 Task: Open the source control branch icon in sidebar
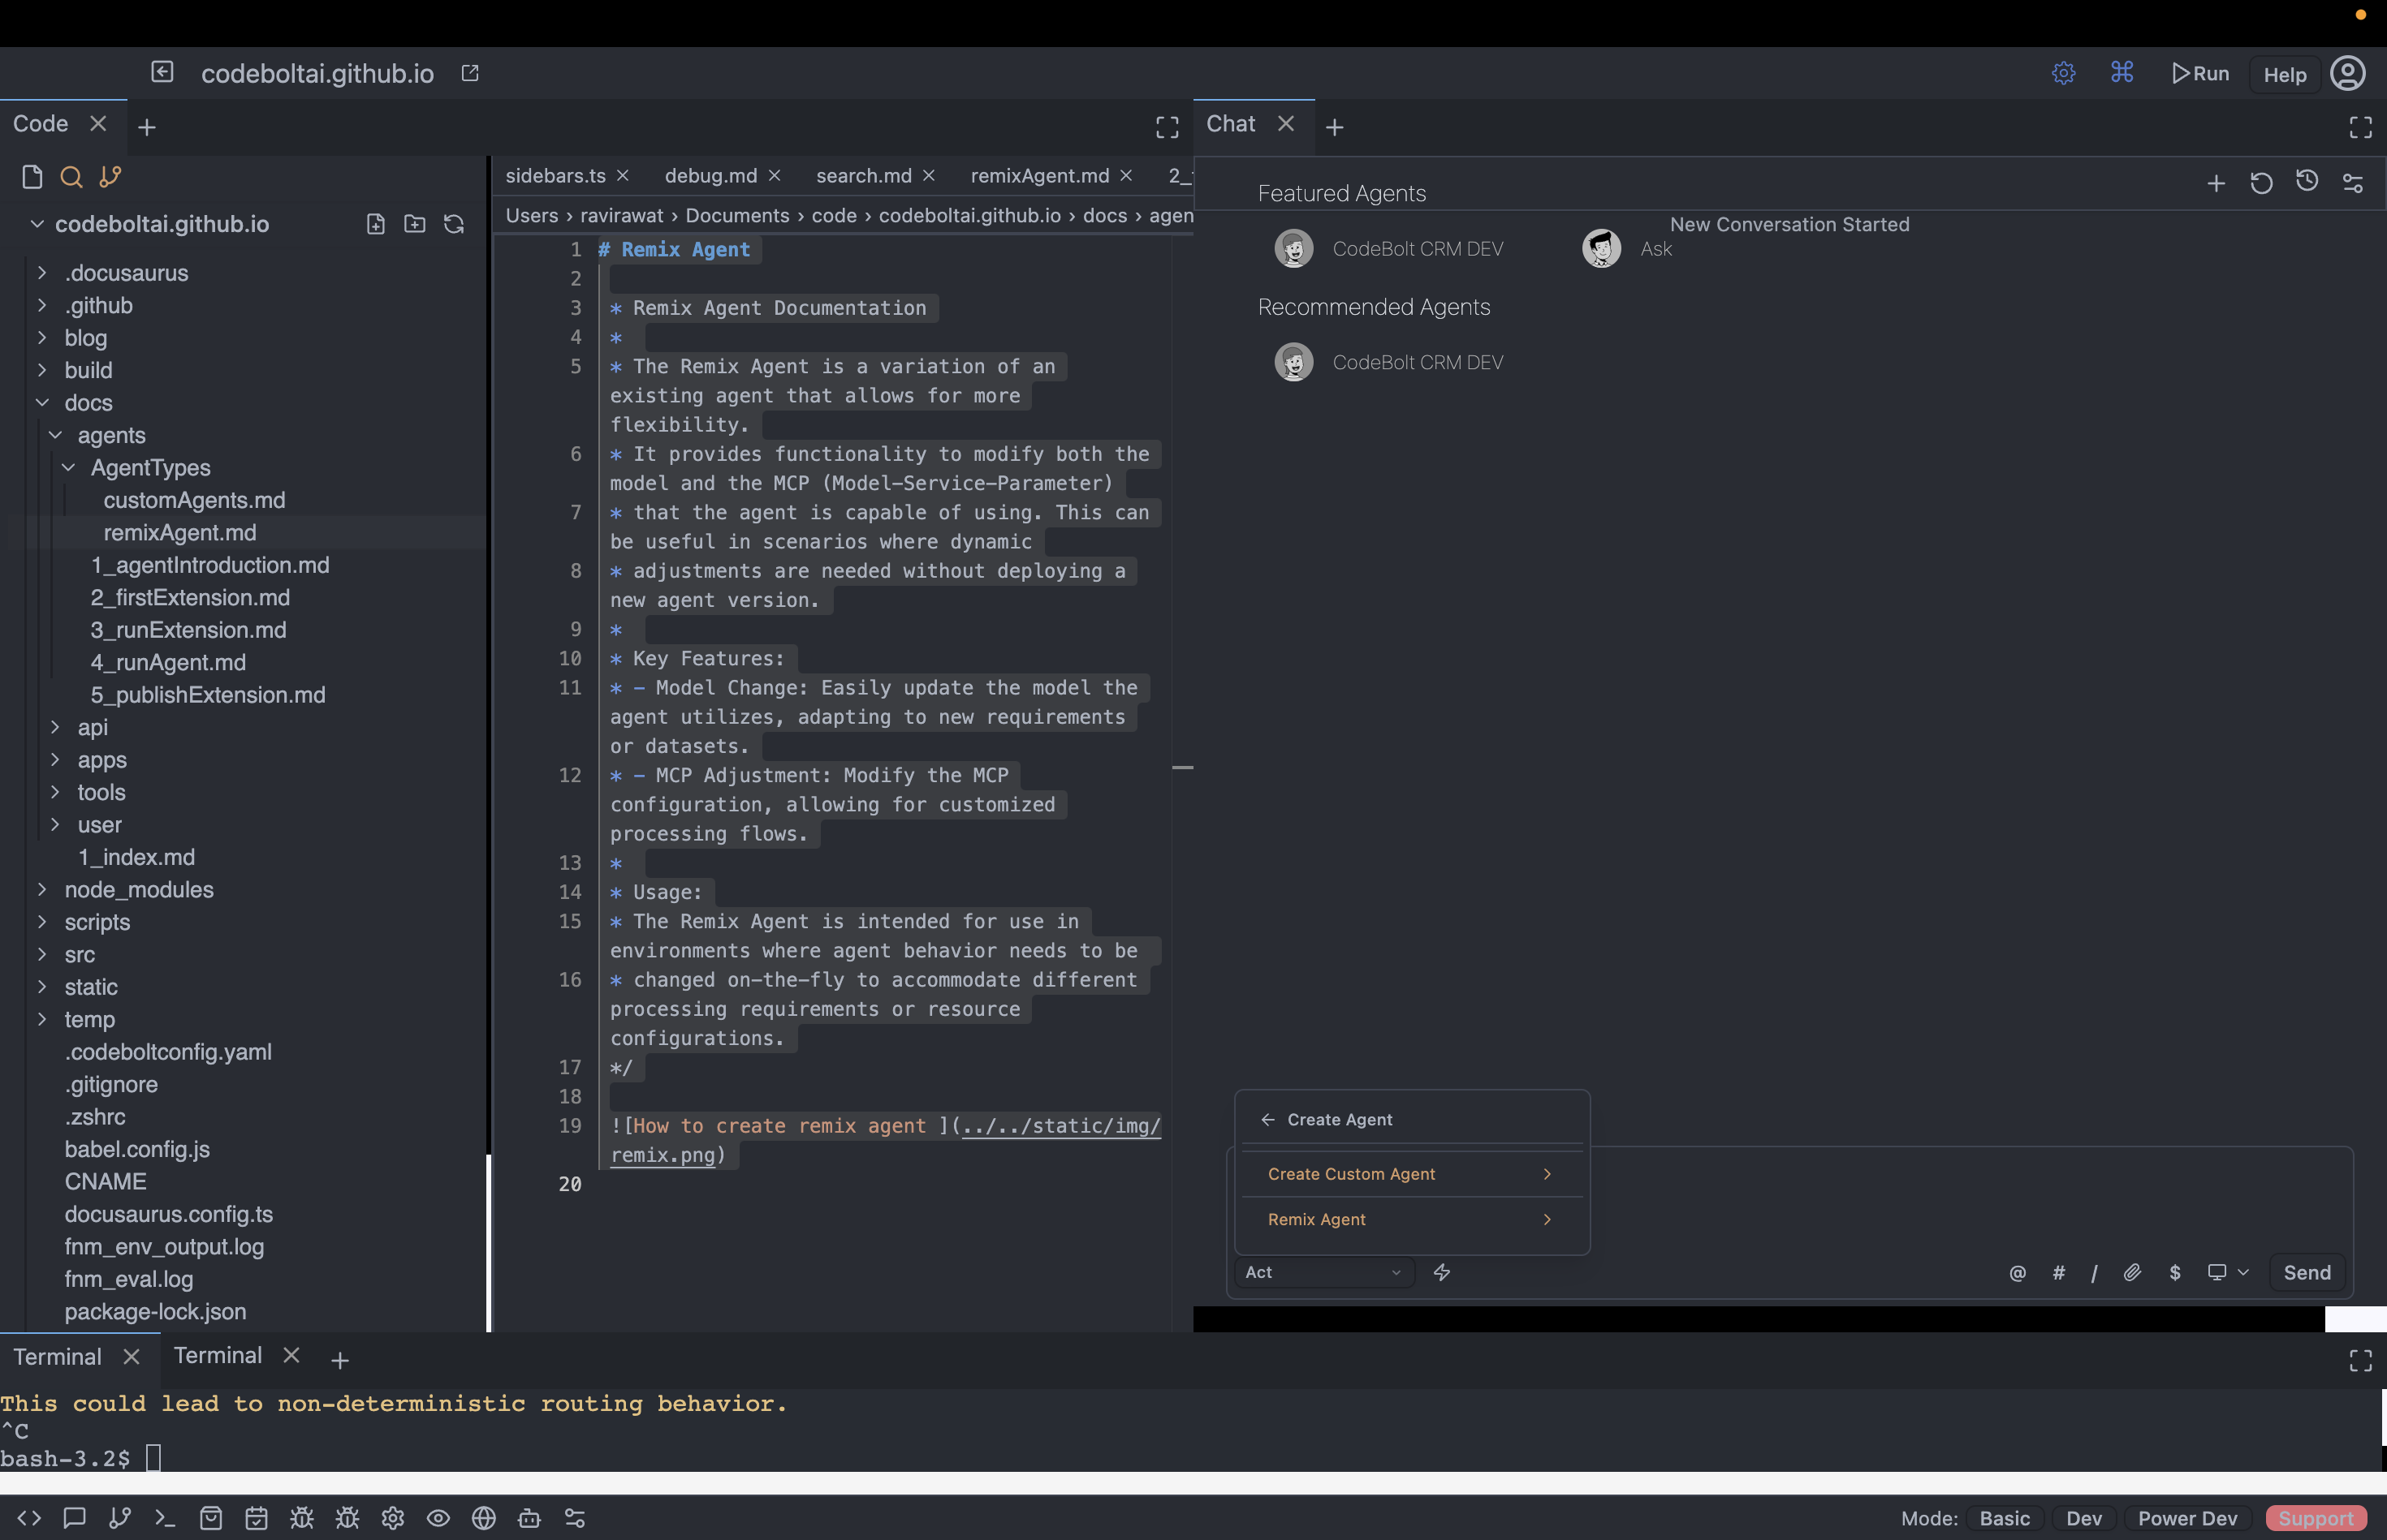click(x=110, y=177)
